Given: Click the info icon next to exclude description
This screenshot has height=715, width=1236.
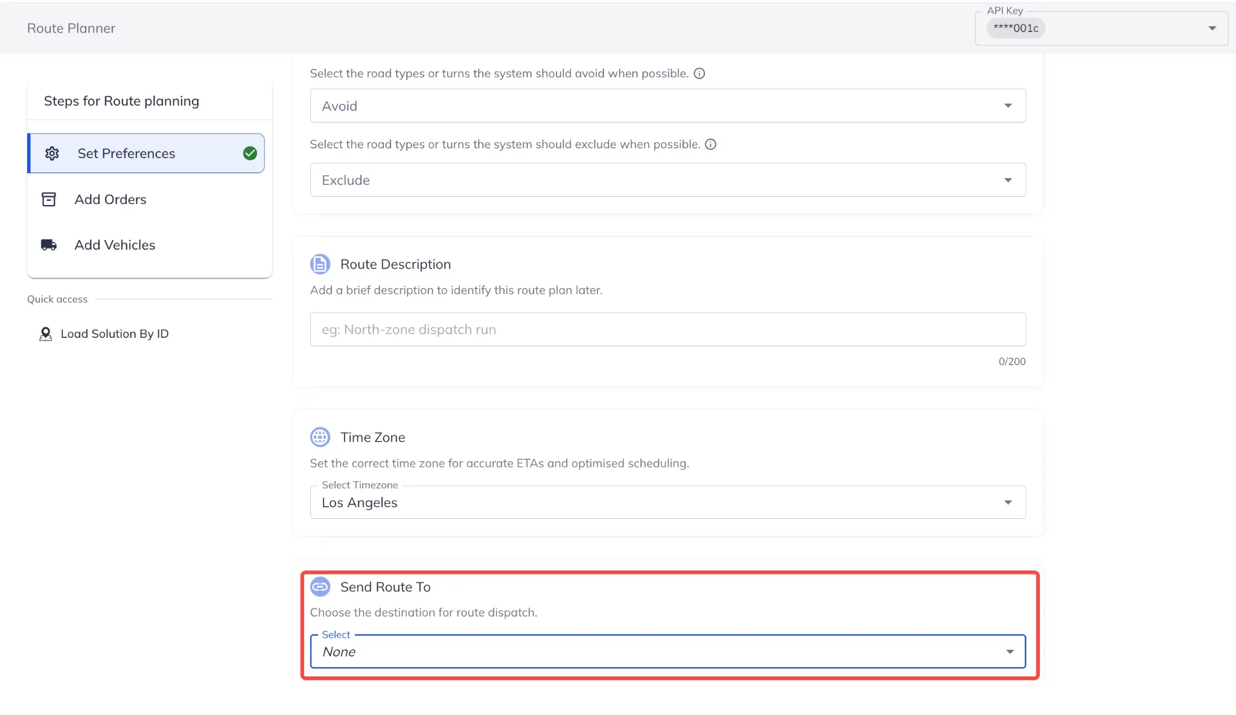Looking at the screenshot, I should [711, 144].
